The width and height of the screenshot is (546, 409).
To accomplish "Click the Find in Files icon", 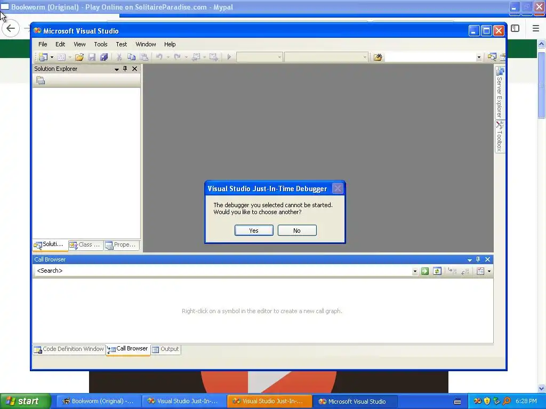I will point(378,57).
